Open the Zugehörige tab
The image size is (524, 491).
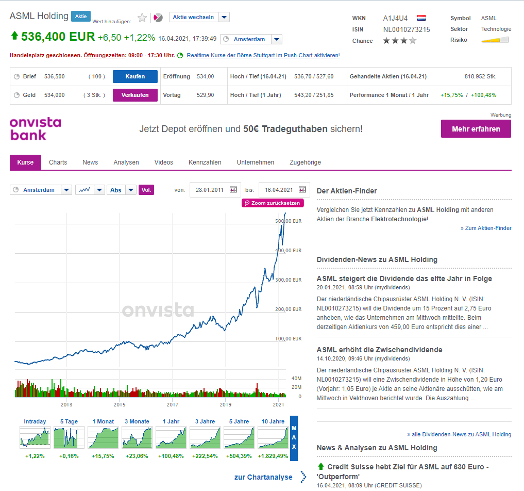[x=305, y=162]
